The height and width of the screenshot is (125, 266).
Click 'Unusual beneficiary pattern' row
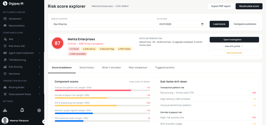208,105
